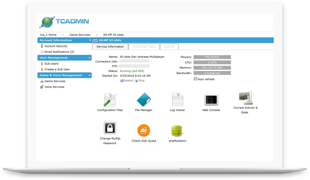Click the Web Console label text

(x=211, y=110)
